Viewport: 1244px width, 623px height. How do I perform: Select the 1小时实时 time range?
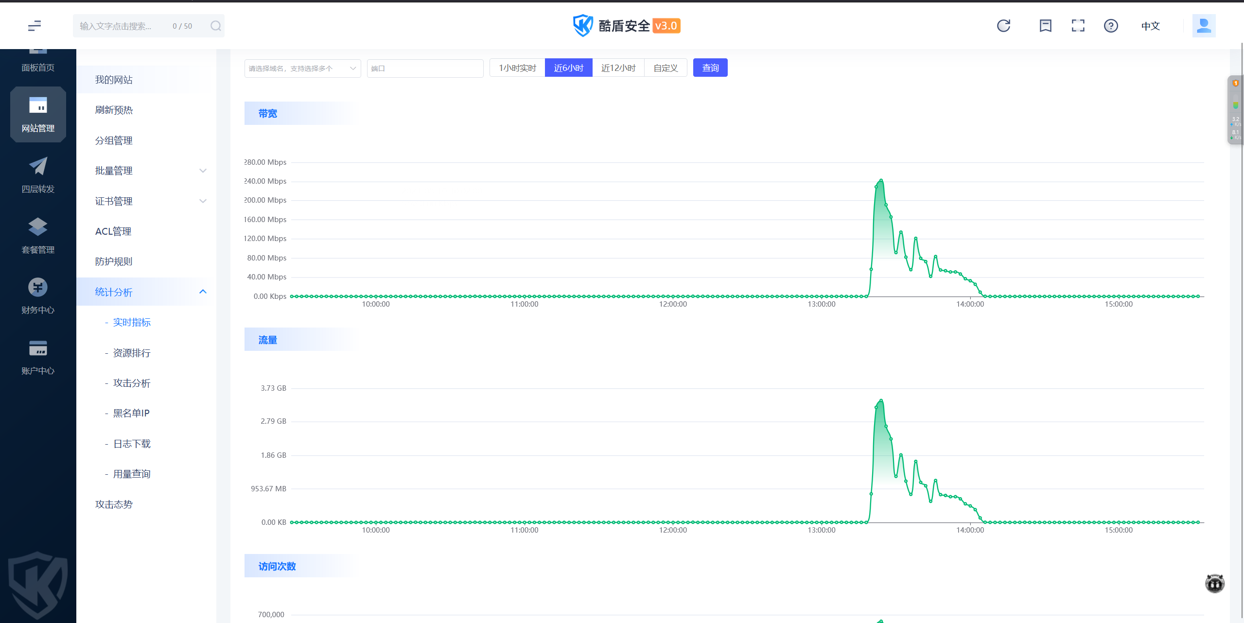517,68
